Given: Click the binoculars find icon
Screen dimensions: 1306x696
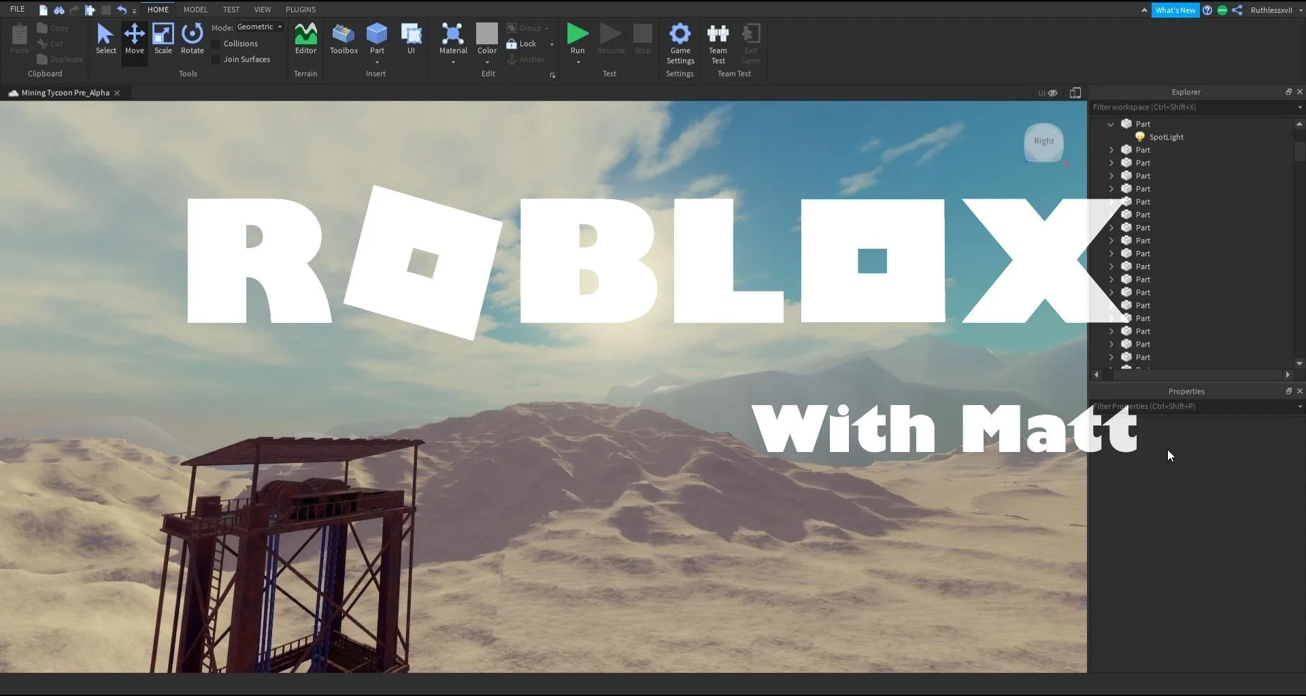Looking at the screenshot, I should coord(59,10).
